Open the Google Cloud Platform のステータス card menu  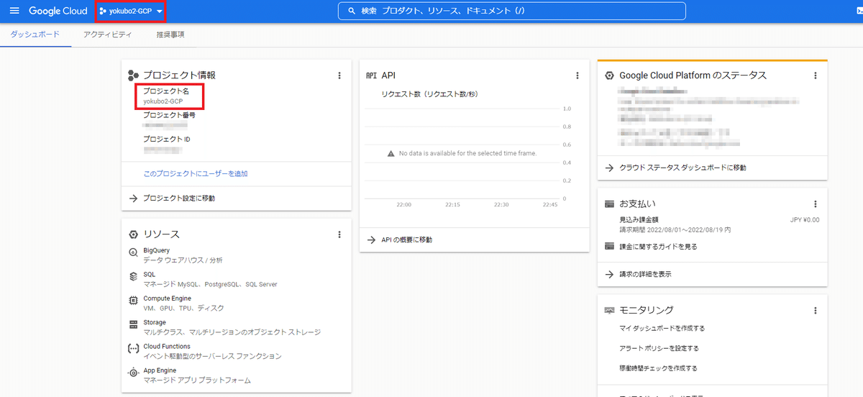(815, 75)
